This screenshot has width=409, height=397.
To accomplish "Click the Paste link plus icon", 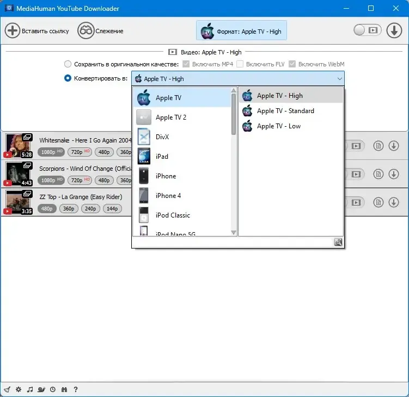I will click(13, 30).
